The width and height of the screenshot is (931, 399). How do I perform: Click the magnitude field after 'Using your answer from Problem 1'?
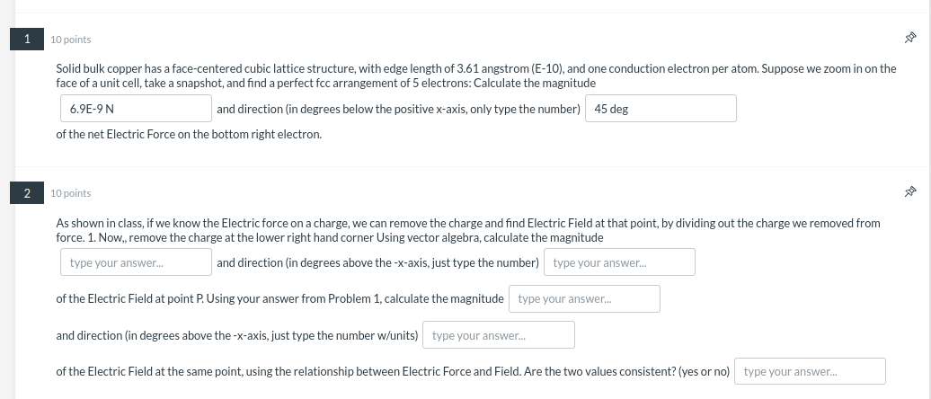[584, 298]
